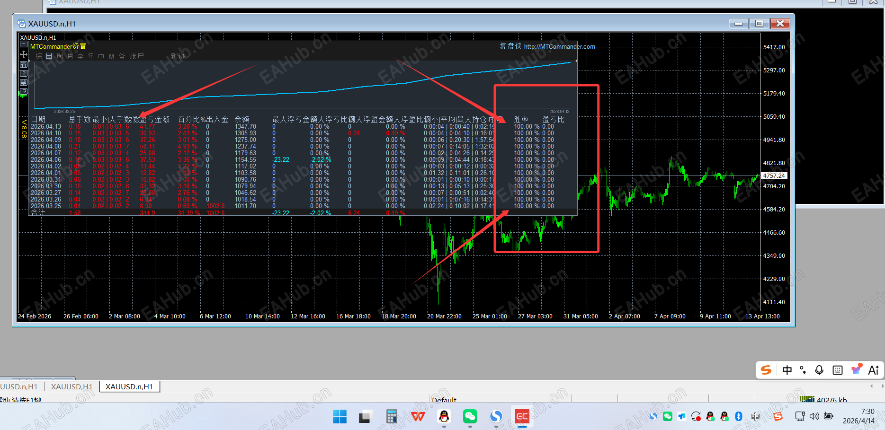Click the battery tray icon
885x430 pixels.
829,416
